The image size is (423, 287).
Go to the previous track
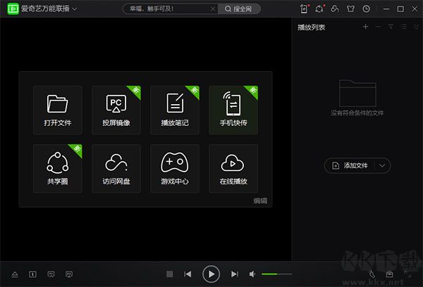[x=188, y=274]
